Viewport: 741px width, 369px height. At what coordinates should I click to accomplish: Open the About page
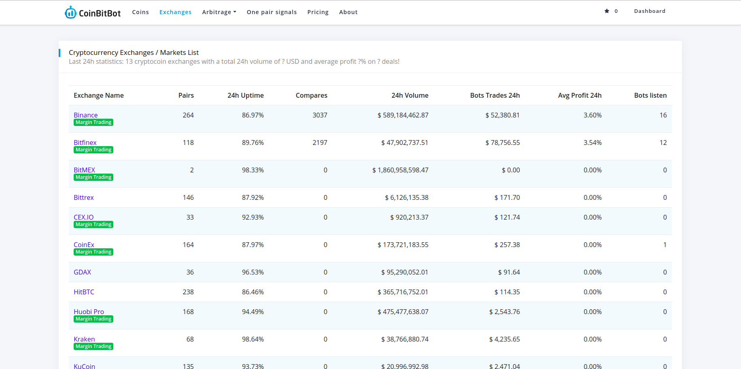click(348, 12)
